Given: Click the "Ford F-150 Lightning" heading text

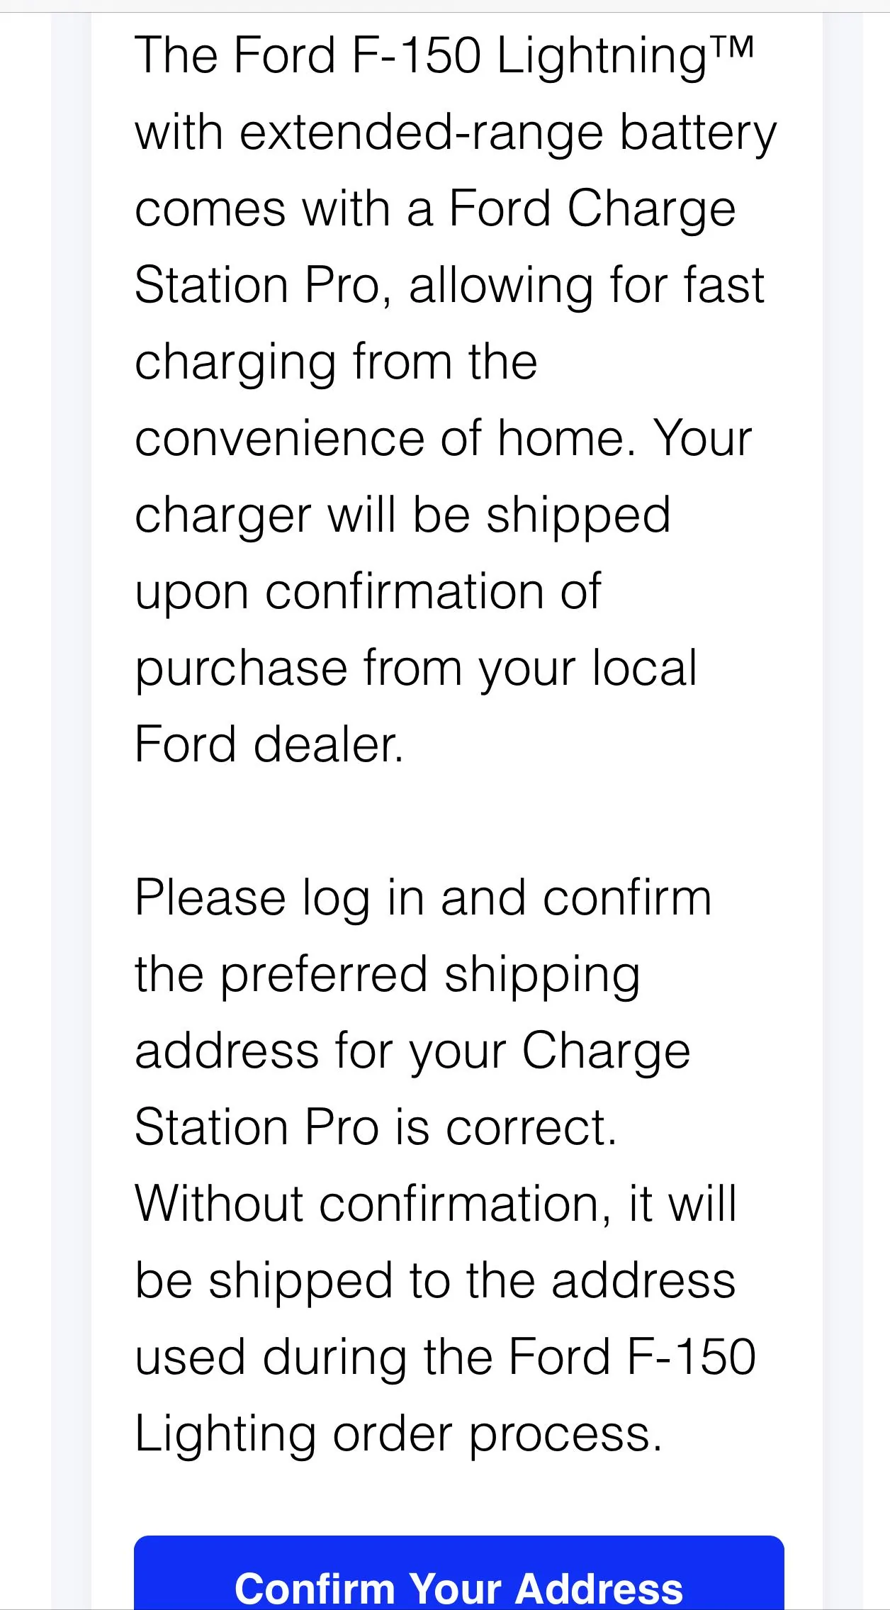Looking at the screenshot, I should click(x=469, y=57).
